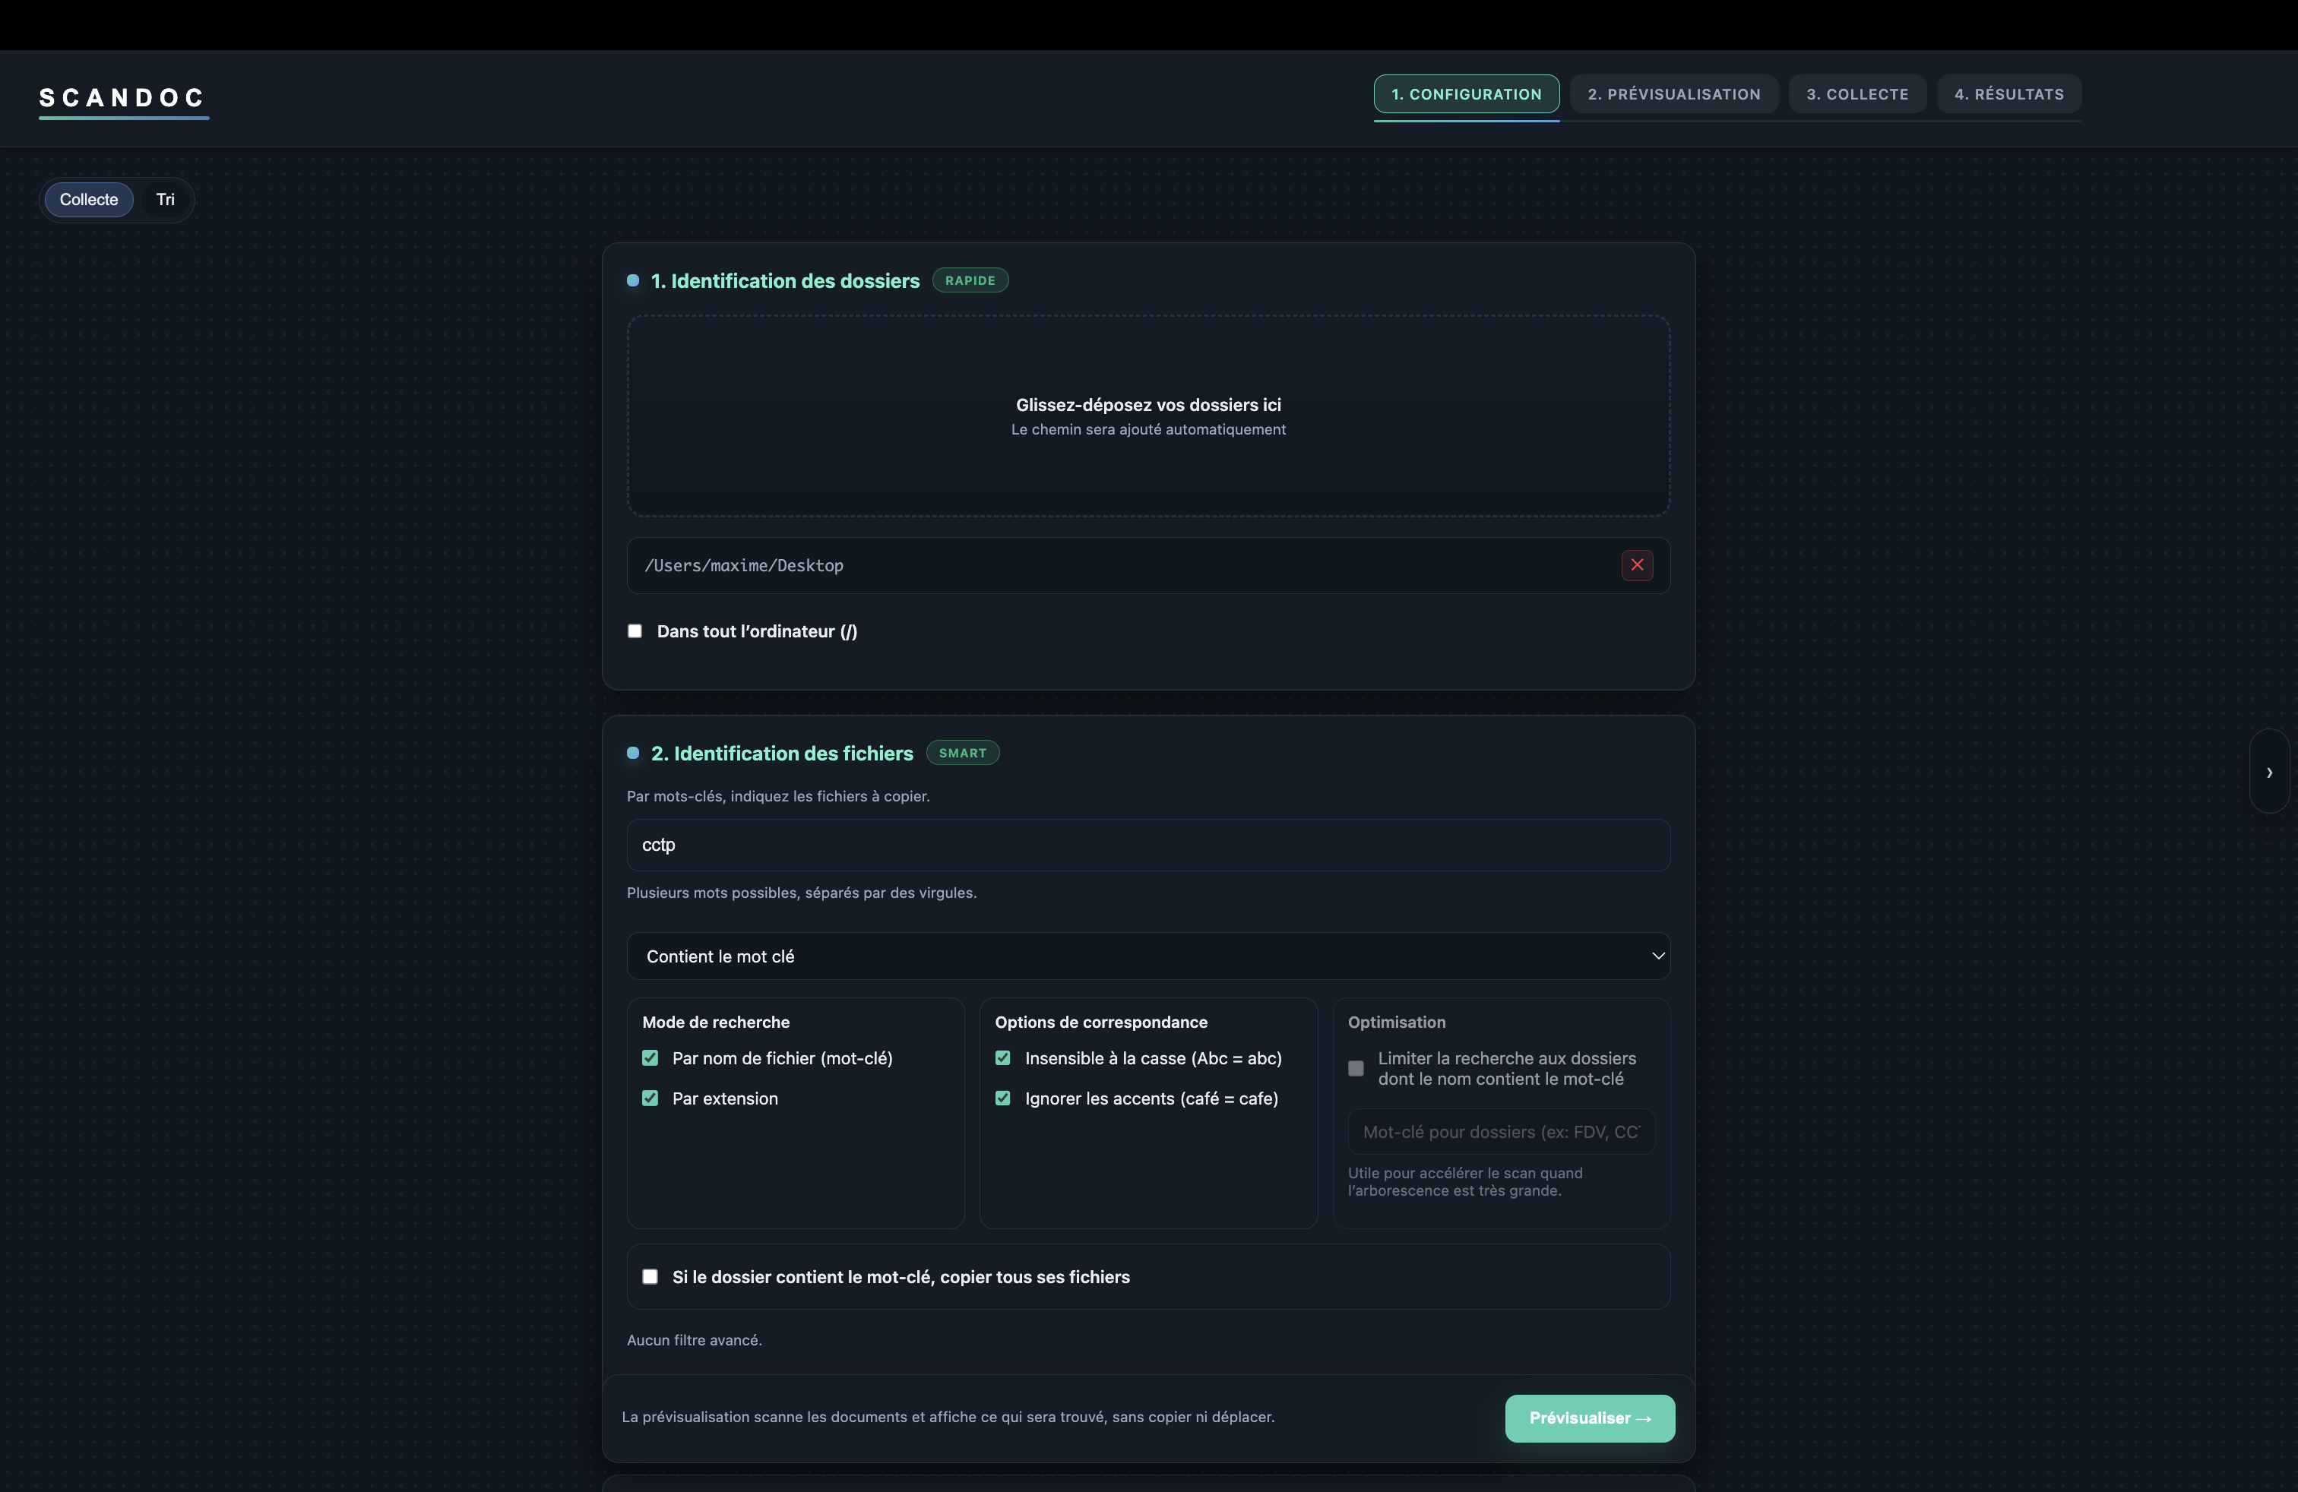Click the SCANDOC logo

[122, 97]
